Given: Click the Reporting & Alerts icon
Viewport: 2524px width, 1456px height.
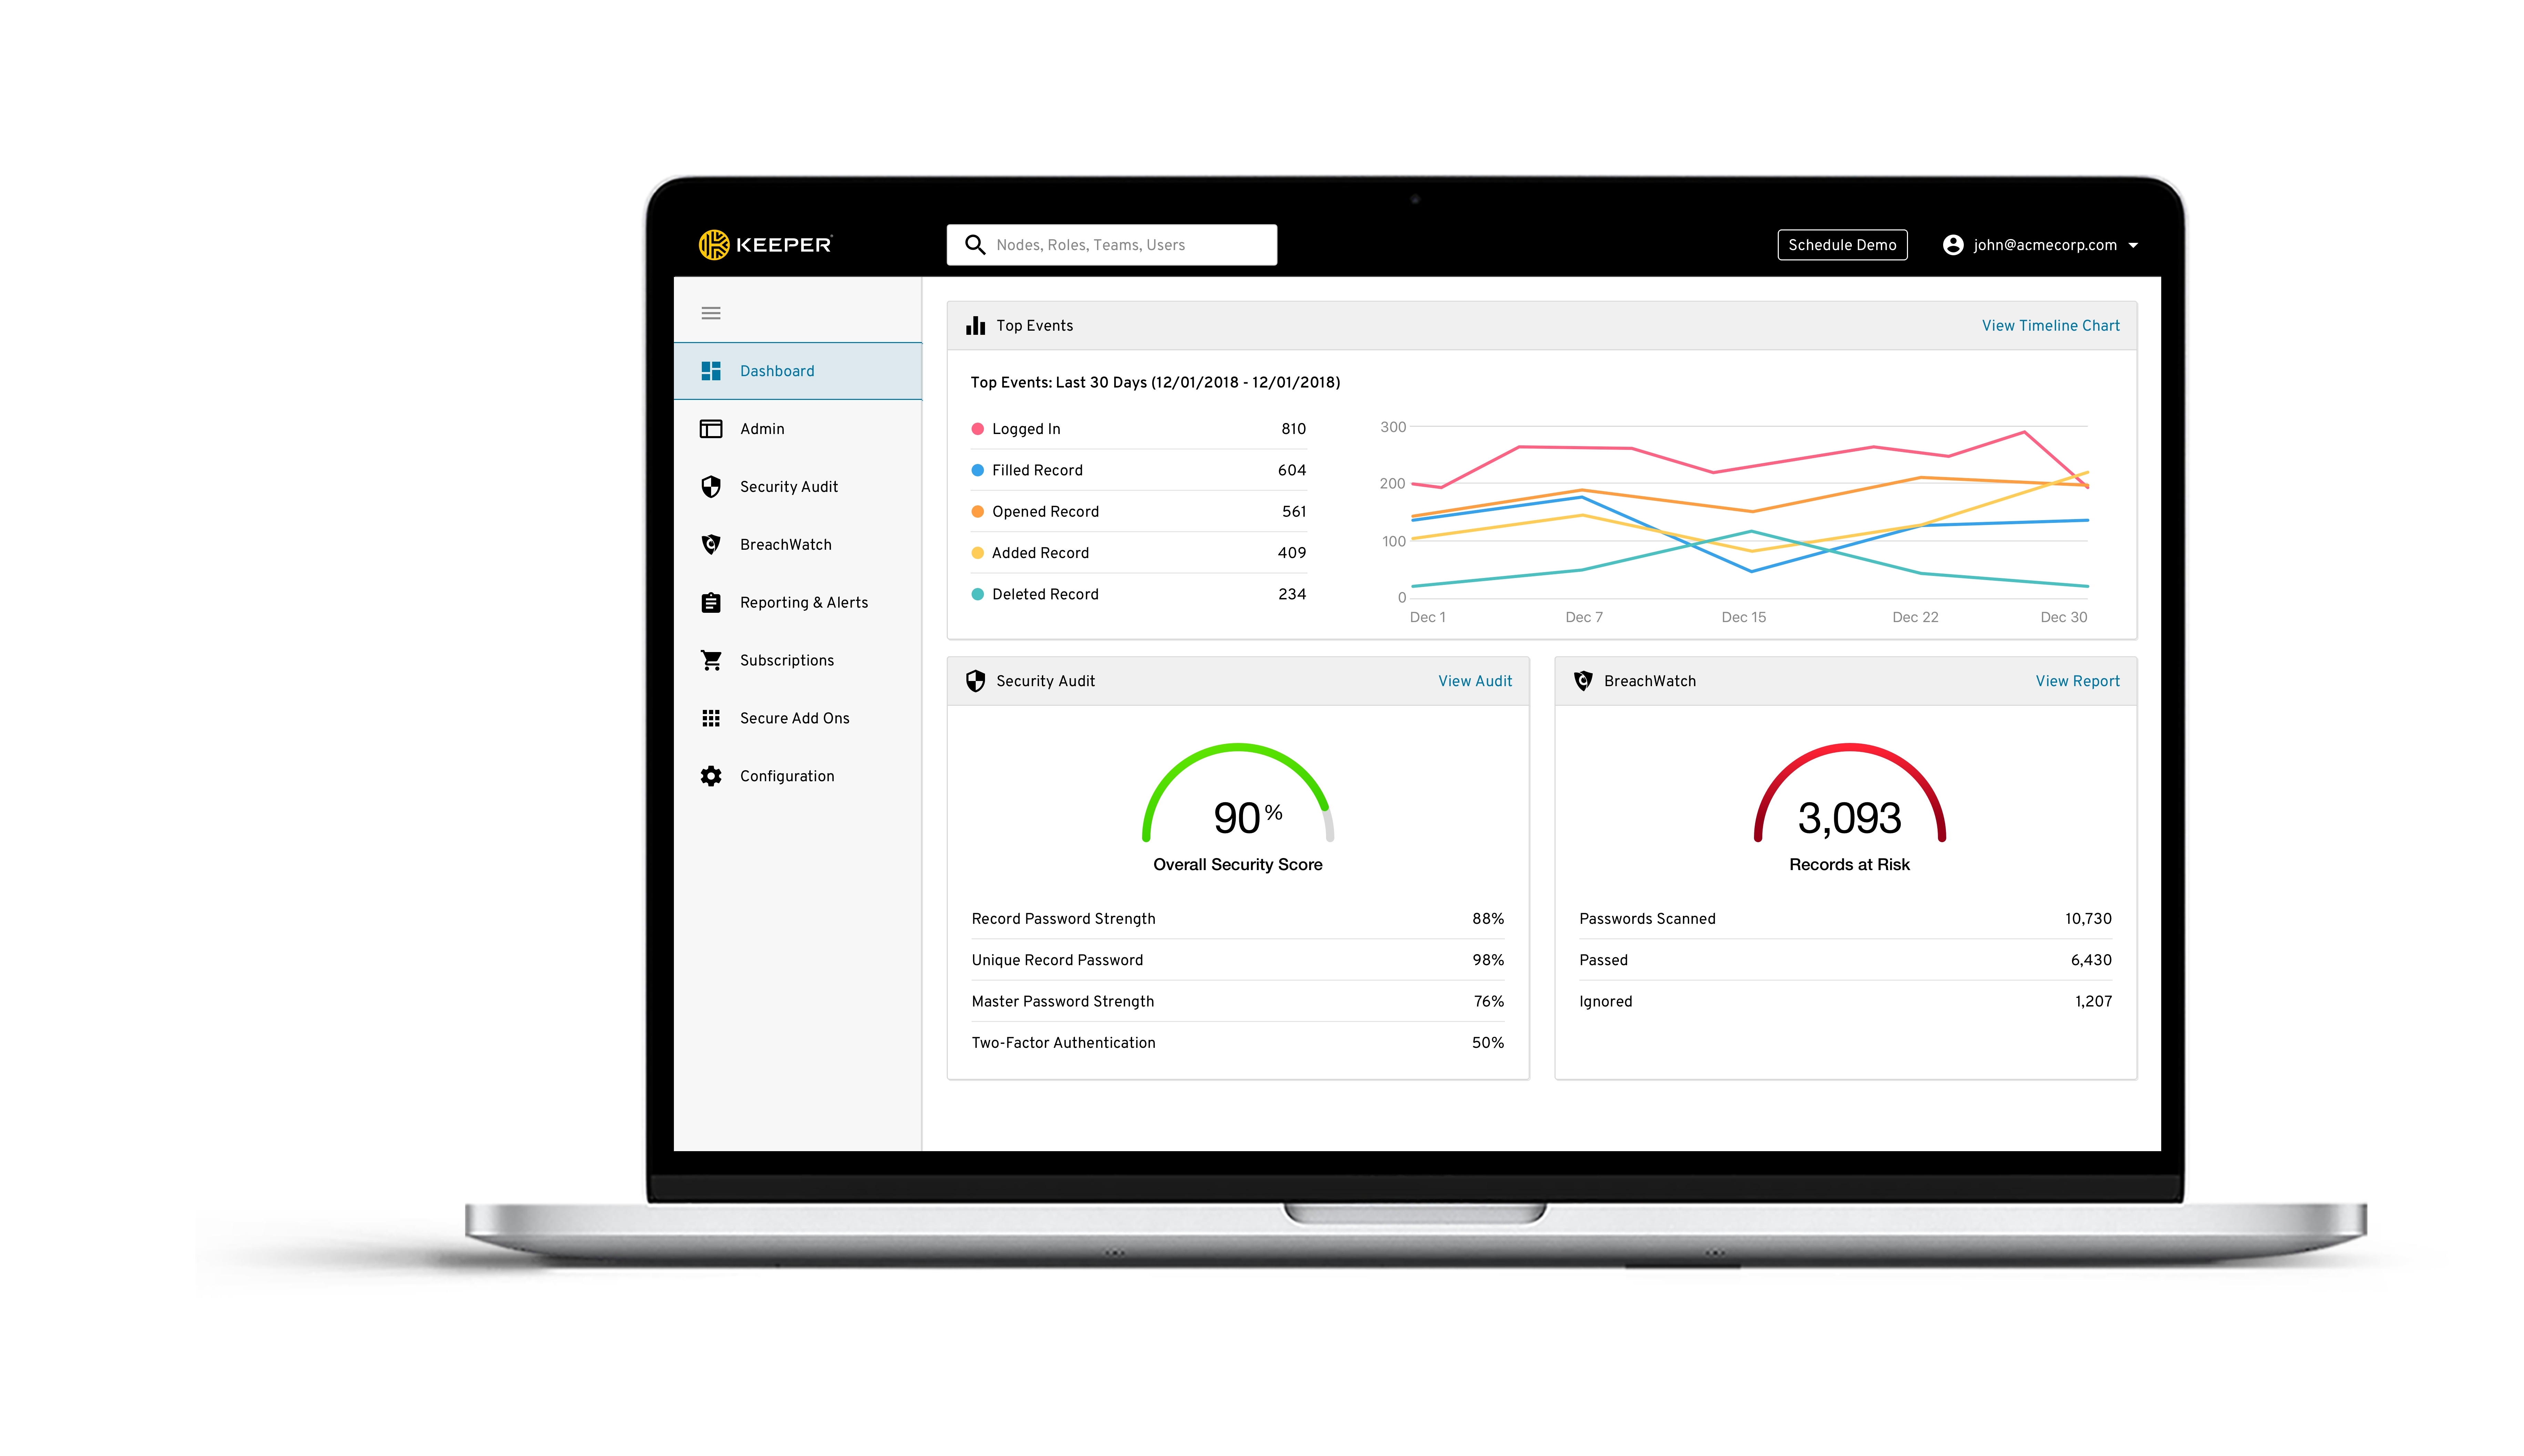Looking at the screenshot, I should pyautogui.click(x=712, y=601).
